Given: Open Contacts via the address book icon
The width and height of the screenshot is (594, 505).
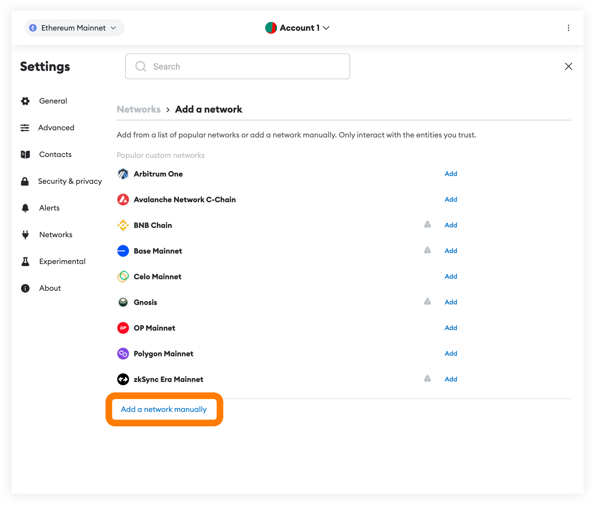Looking at the screenshot, I should coord(25,154).
